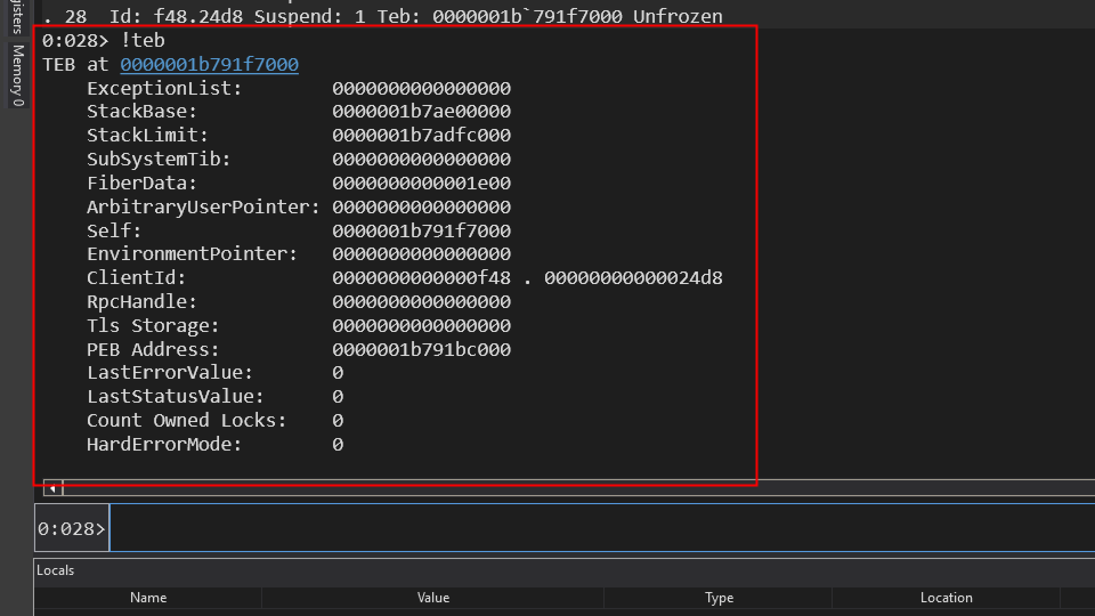Click the !teb command text in output
The height and width of the screenshot is (616, 1095).
coord(143,40)
